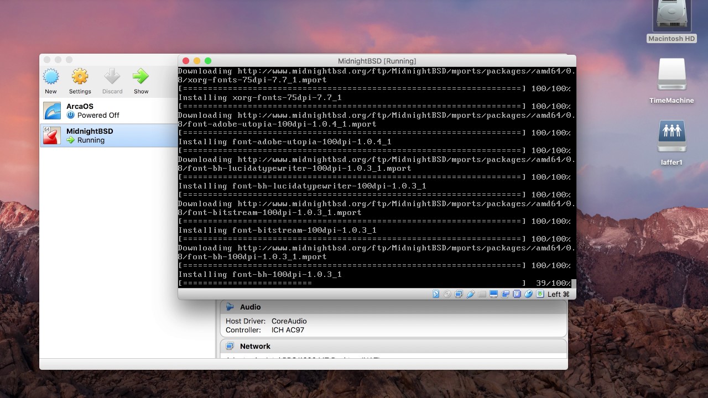The height and width of the screenshot is (398, 708).
Task: Select the MidnightBSD virtual machine entry
Action: pyautogui.click(x=109, y=135)
